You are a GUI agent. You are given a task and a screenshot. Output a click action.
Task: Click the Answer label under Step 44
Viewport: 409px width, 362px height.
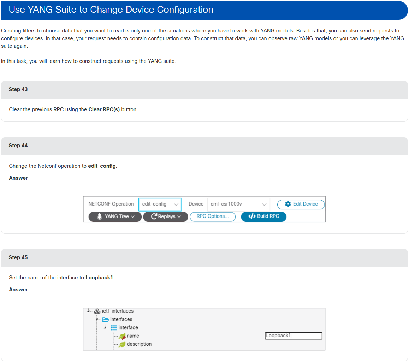click(18, 178)
